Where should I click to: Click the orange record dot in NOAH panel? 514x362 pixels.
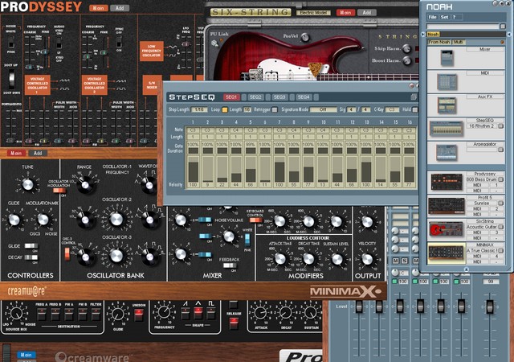pos(502,42)
